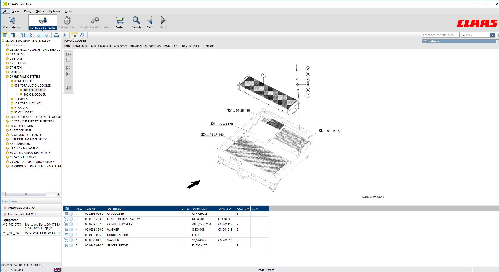Open linked drawing 01 45 160 eye icon
Viewport: 499px width, 272px height.
click(321, 131)
